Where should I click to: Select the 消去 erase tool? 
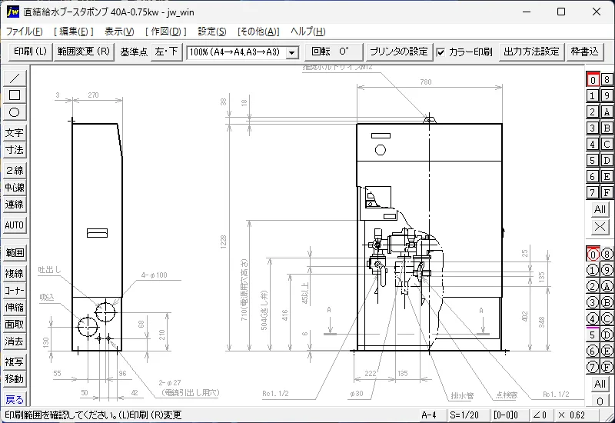15,341
